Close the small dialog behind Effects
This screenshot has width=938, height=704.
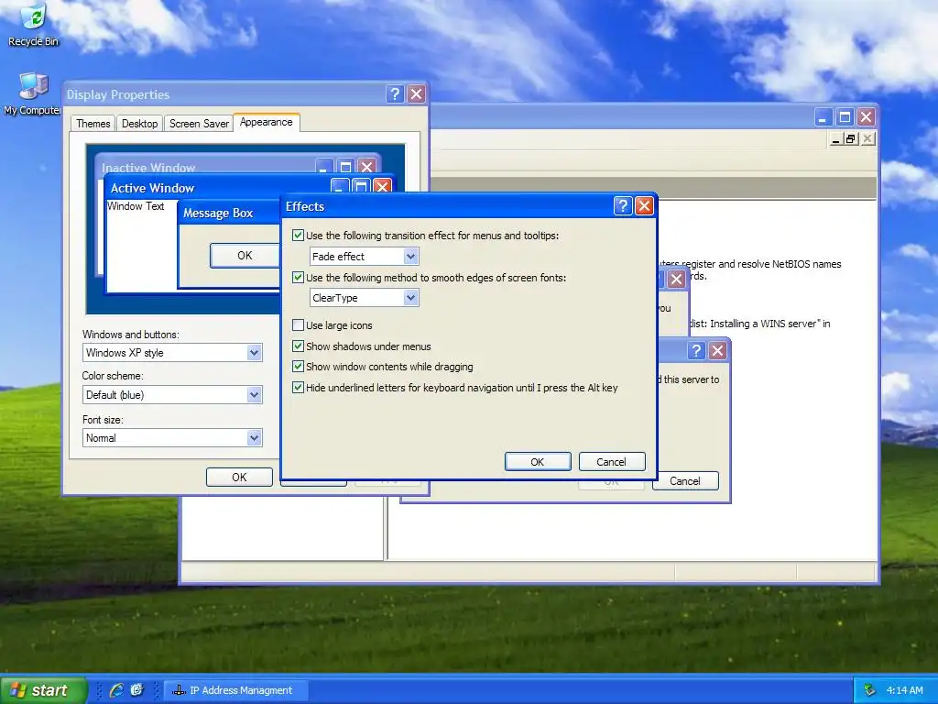tap(677, 279)
